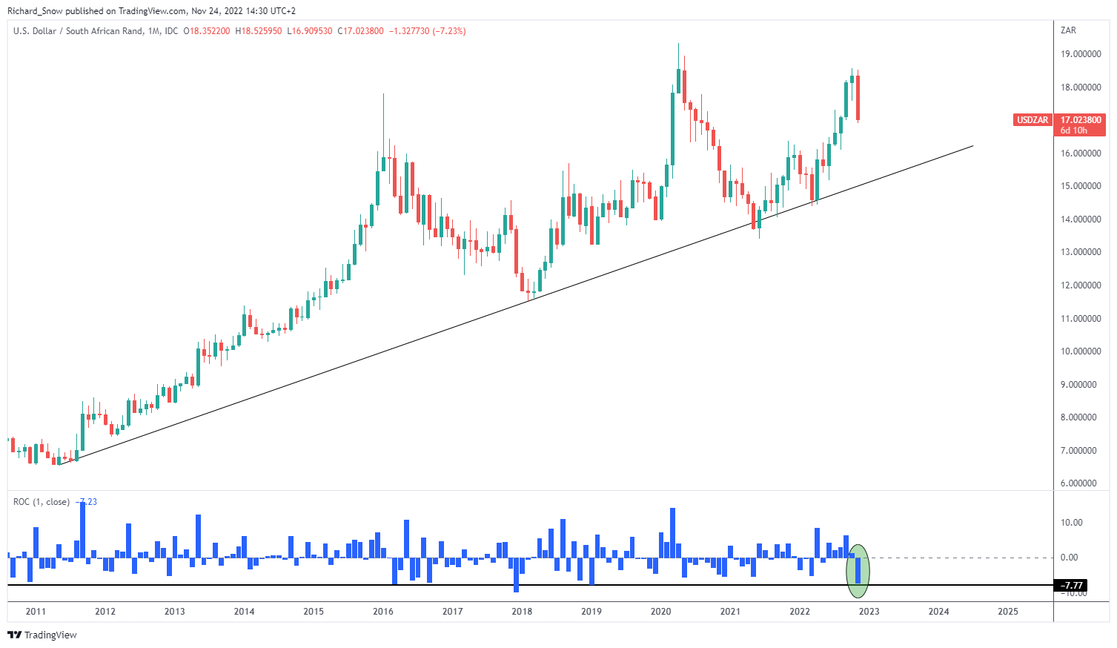The image size is (1117, 648).
Task: Click the 'U.S. Dollar / South African Rand' title
Action: coord(78,31)
